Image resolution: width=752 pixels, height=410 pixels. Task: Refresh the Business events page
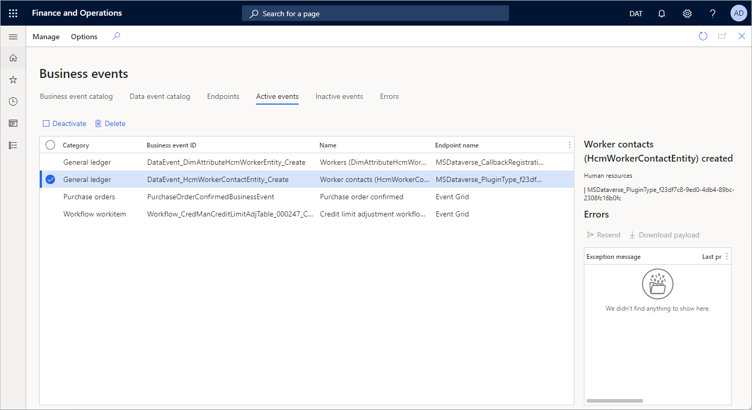[x=703, y=36]
